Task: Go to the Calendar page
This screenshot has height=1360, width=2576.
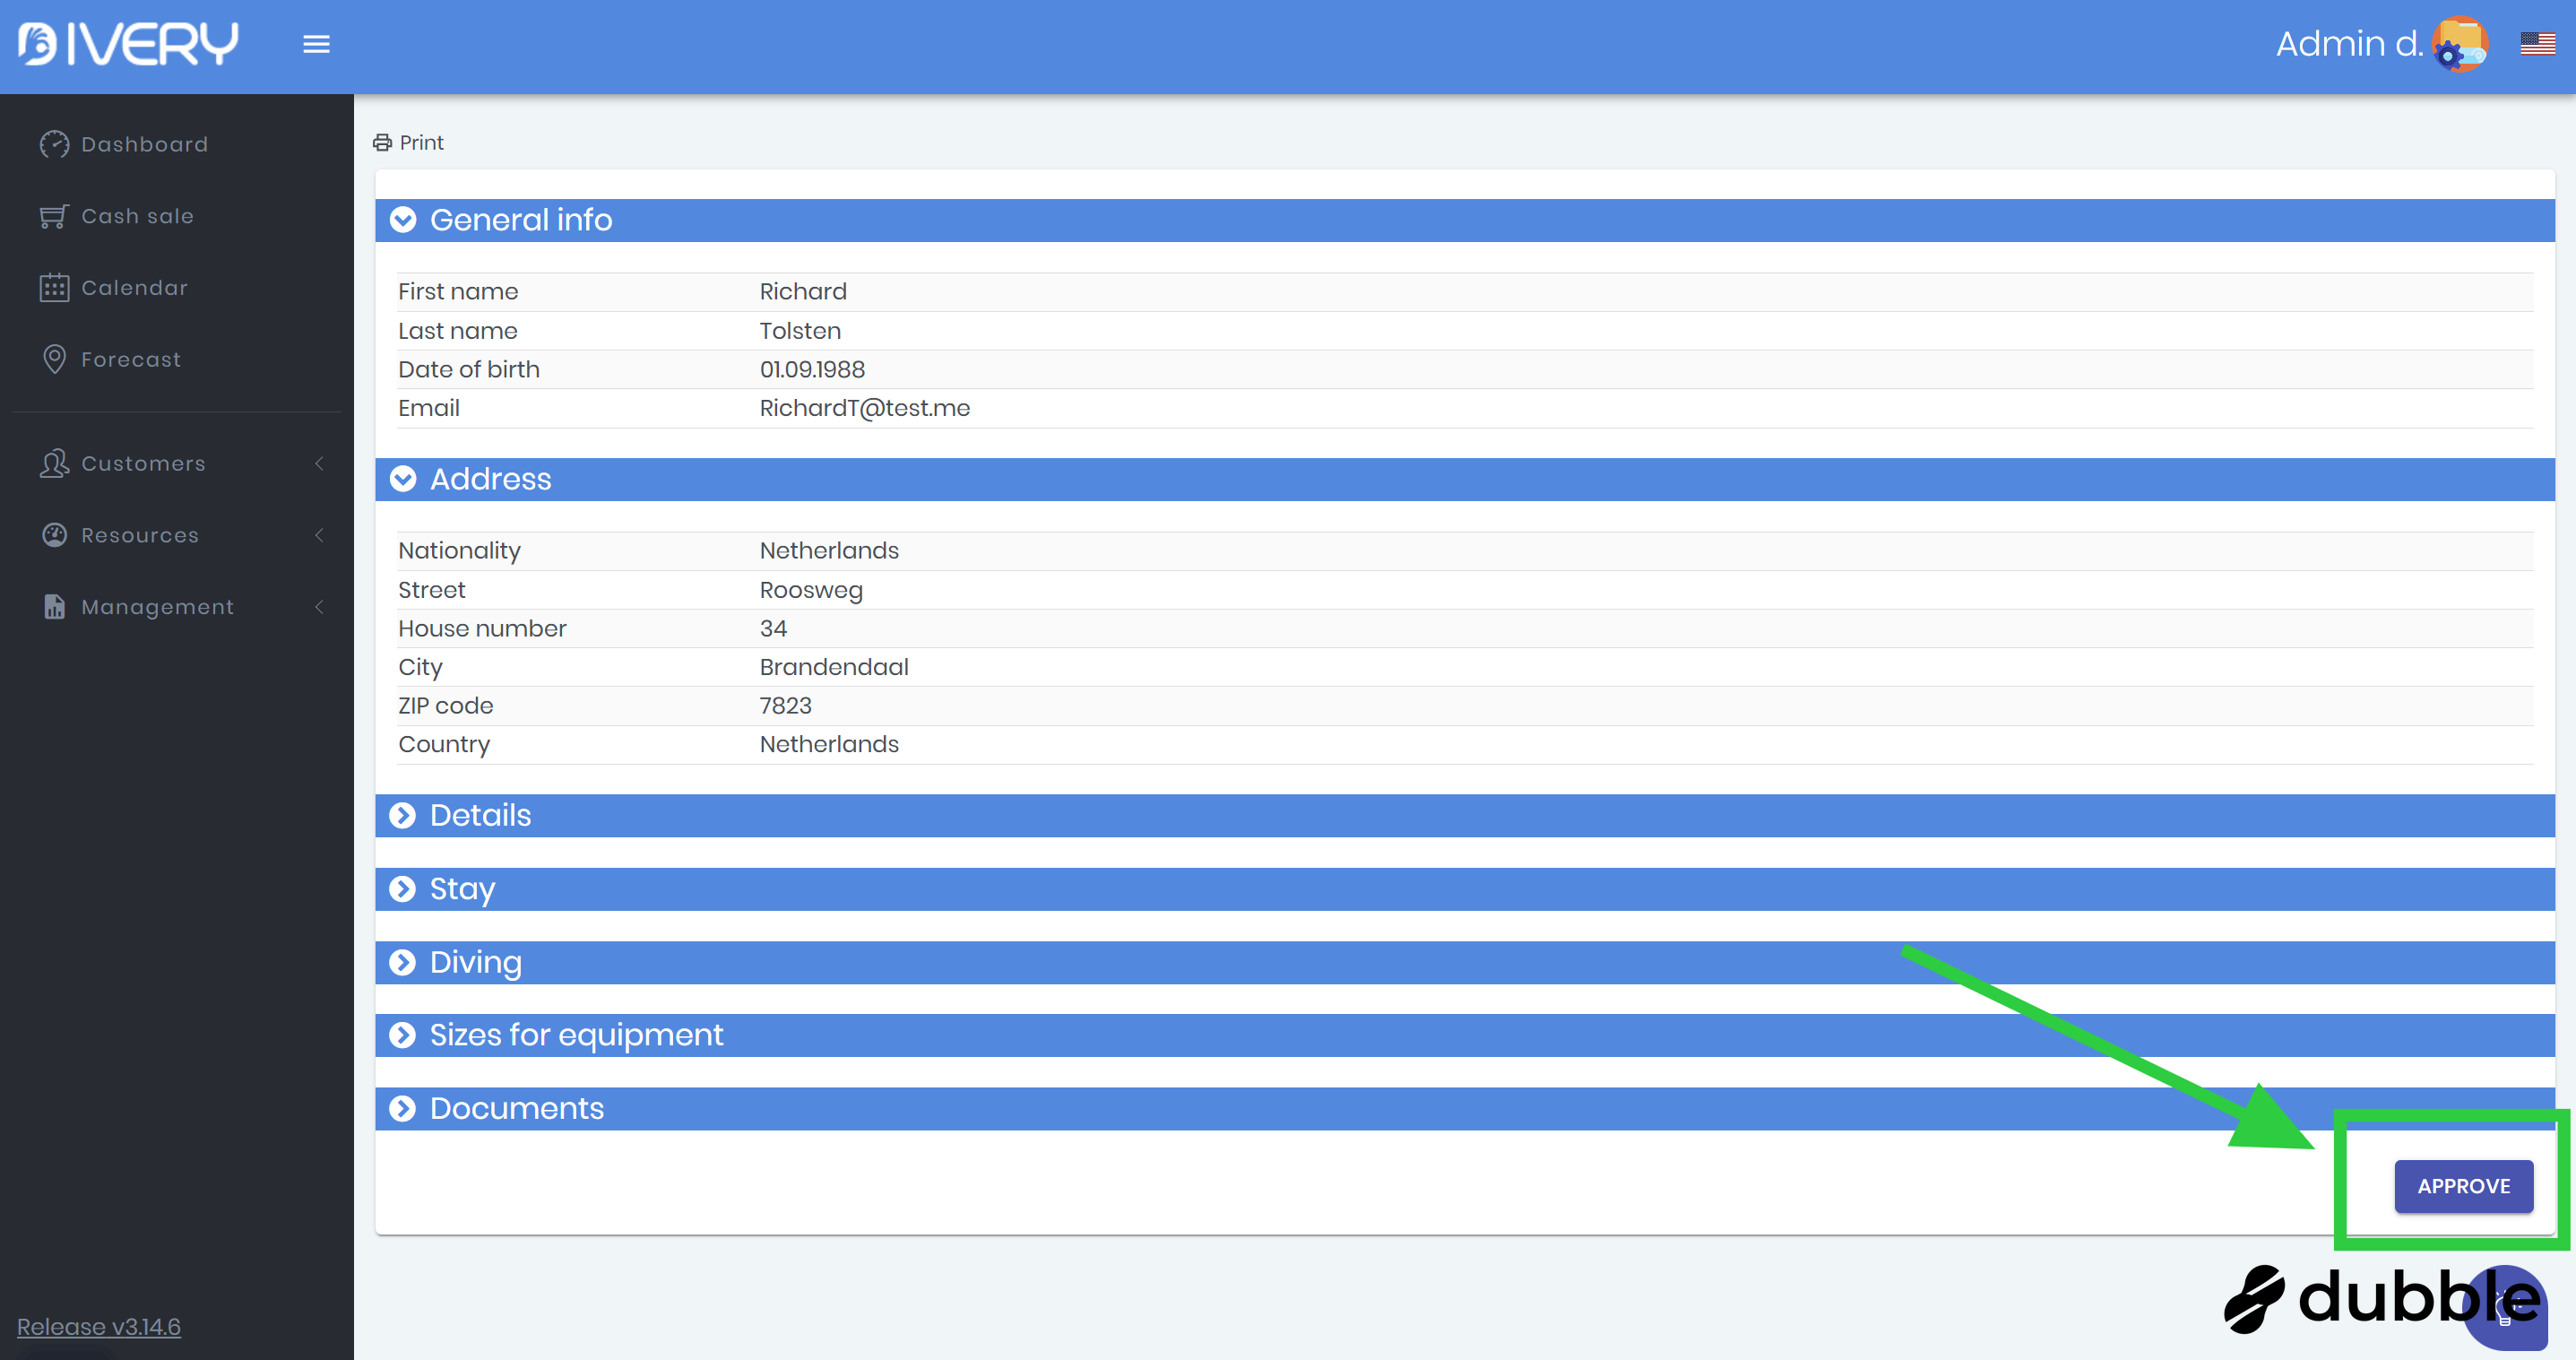Action: tap(134, 288)
